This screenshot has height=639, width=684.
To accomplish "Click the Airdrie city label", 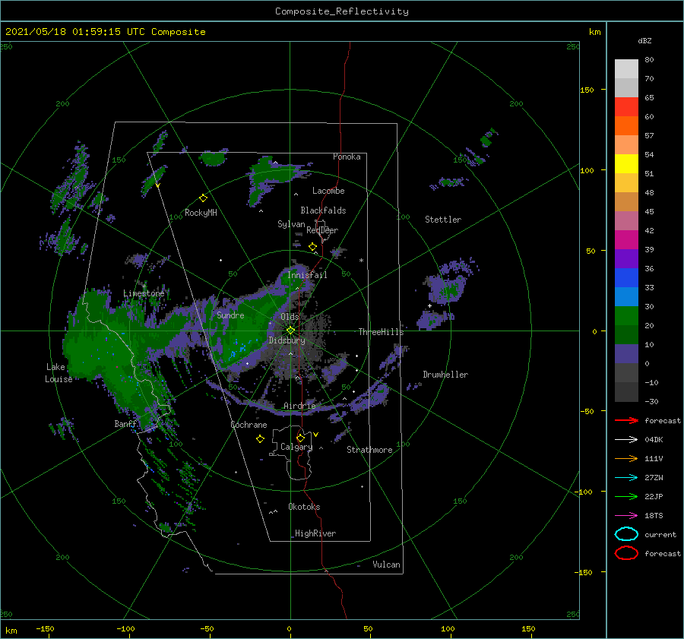I will tap(299, 406).
